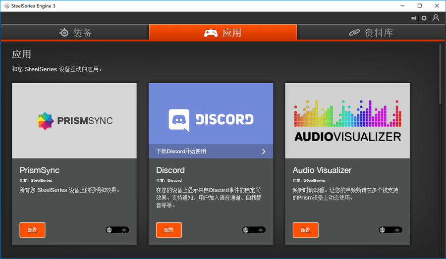
Task: Open settings via the gear icon
Action: pos(424,18)
